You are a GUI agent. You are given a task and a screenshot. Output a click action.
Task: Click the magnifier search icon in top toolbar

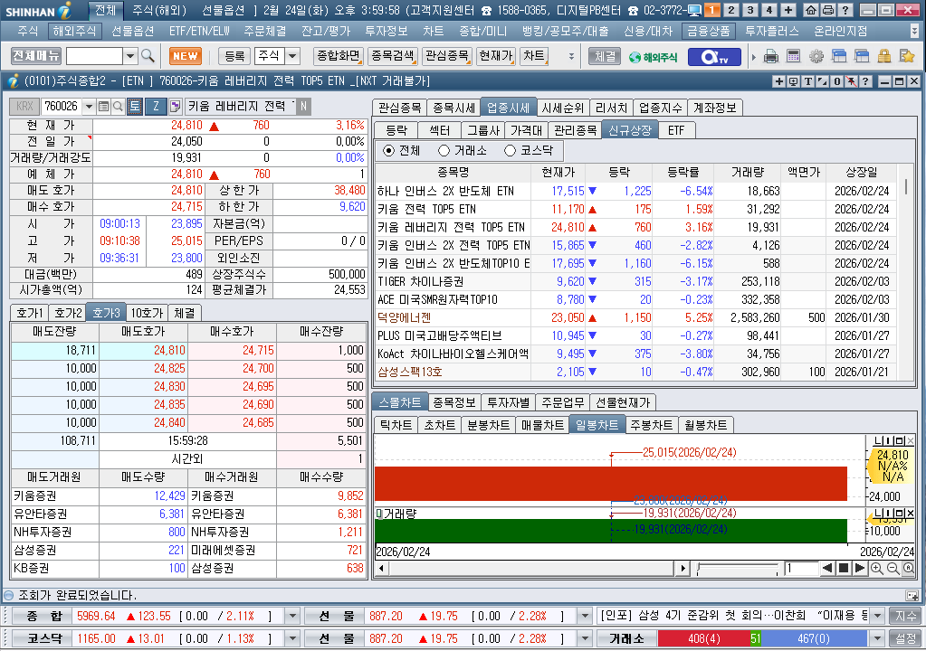(x=148, y=56)
